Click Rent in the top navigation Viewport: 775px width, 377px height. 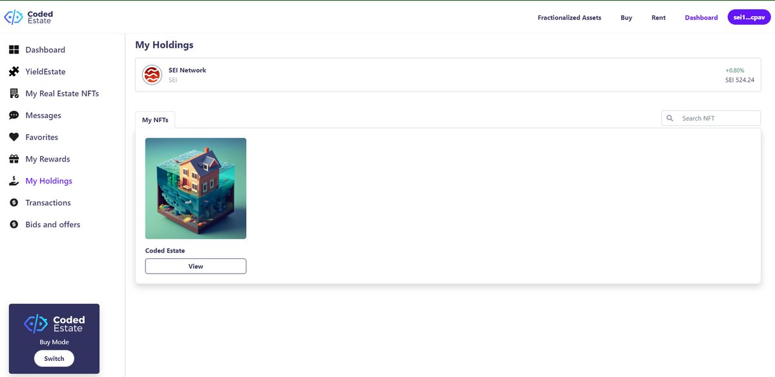click(x=659, y=17)
